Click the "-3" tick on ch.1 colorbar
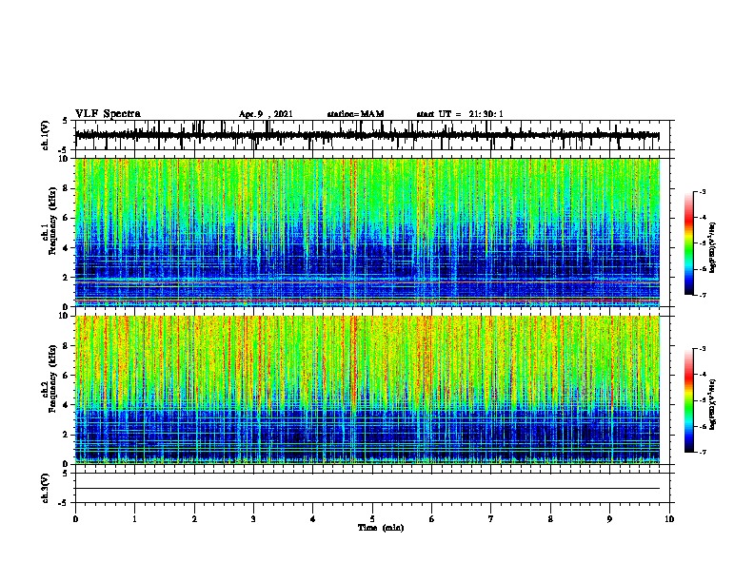Screen dimensions: 754x582 (703, 191)
